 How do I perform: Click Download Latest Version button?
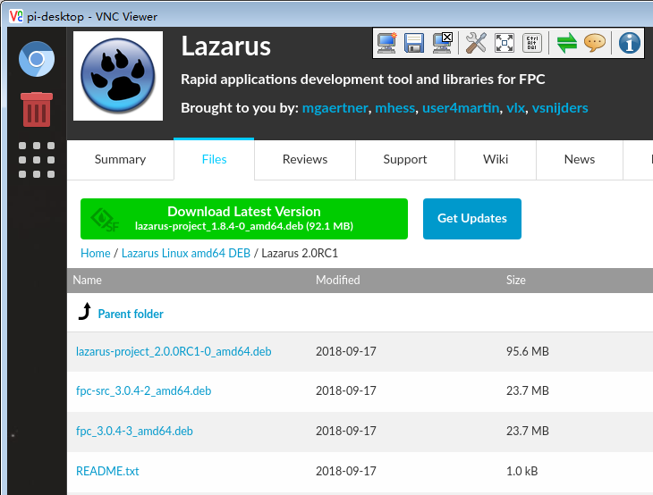[x=244, y=219]
